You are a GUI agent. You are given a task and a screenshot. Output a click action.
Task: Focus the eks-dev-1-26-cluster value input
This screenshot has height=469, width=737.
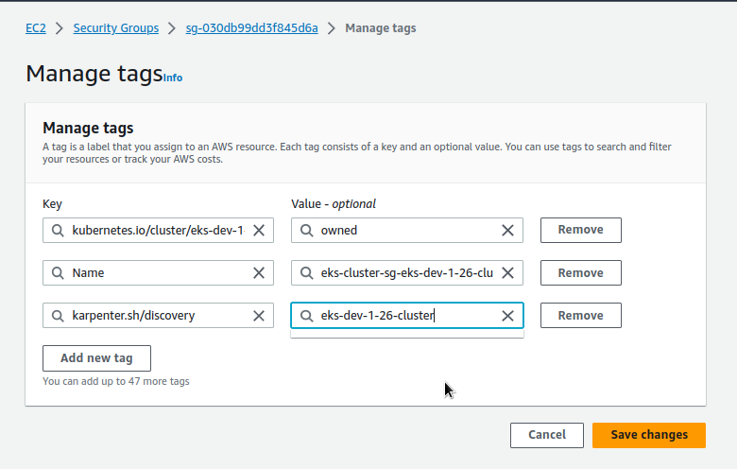point(407,315)
